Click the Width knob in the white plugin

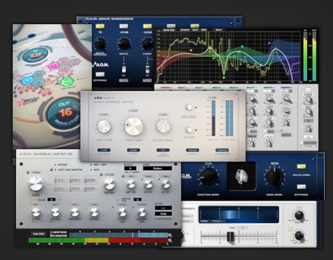coord(299,215)
